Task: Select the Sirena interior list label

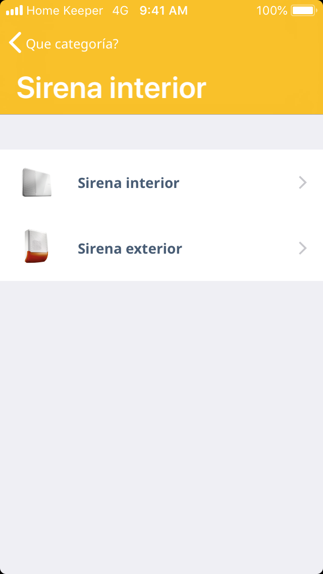Action: click(128, 183)
